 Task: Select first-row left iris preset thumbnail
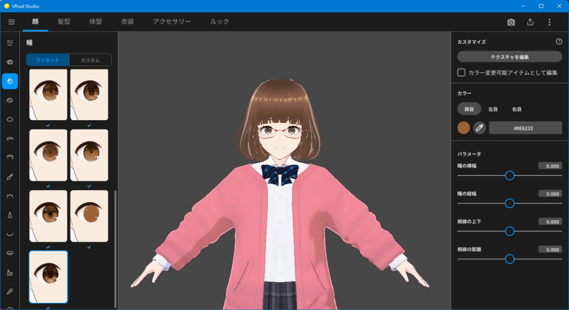coord(48,95)
